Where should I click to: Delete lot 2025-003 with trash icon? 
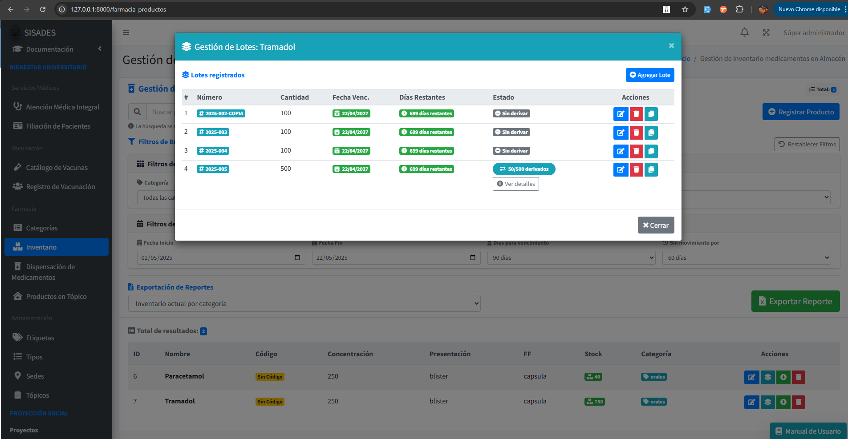tap(636, 133)
